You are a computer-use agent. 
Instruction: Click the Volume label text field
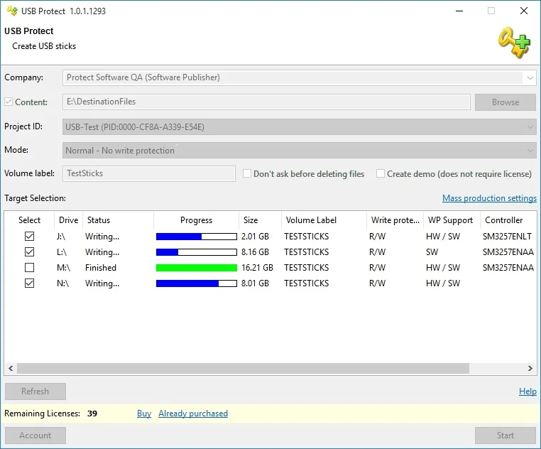(149, 173)
